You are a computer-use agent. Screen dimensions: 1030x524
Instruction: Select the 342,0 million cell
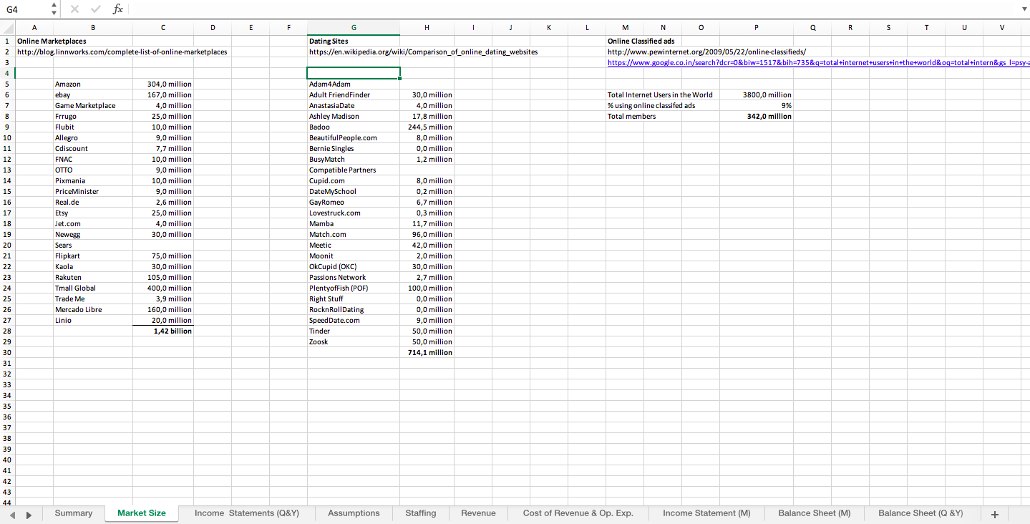point(757,116)
